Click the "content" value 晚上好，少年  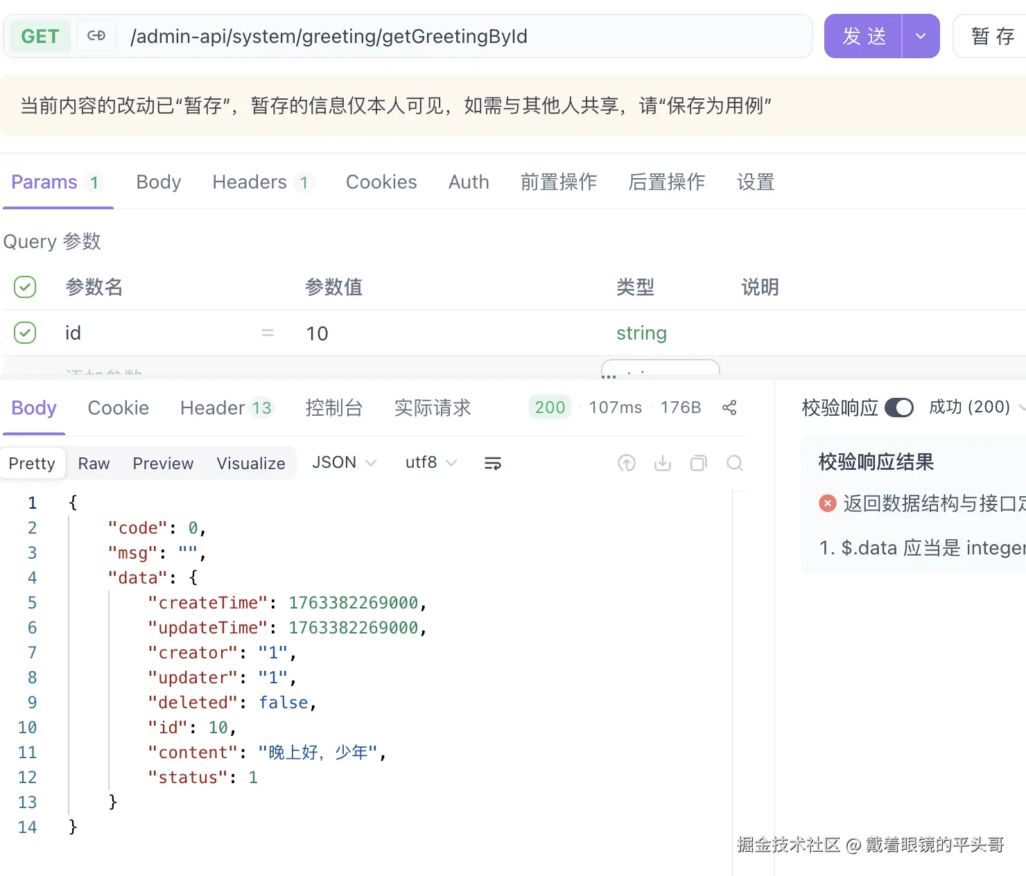pyautogui.click(x=318, y=753)
